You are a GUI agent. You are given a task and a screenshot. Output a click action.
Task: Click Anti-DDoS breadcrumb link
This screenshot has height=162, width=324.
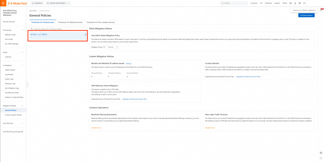coord(33,11)
